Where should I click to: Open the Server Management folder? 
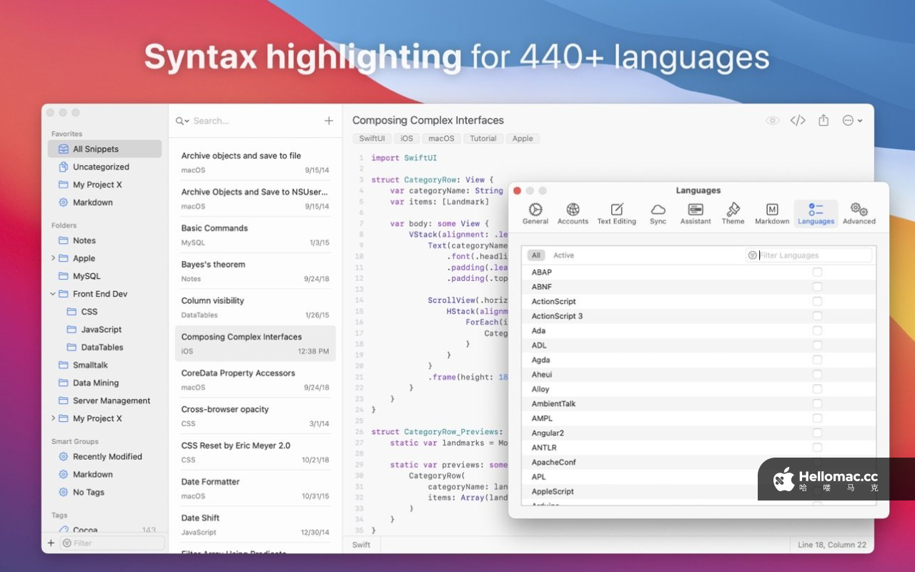pos(104,401)
